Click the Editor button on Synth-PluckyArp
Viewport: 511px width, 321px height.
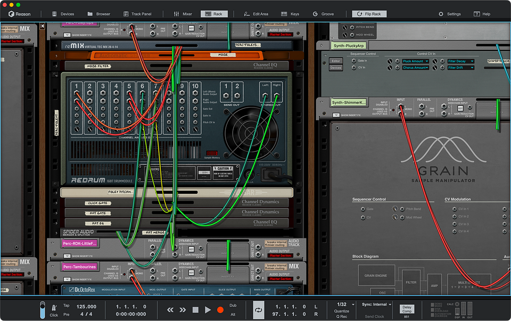pos(336,61)
